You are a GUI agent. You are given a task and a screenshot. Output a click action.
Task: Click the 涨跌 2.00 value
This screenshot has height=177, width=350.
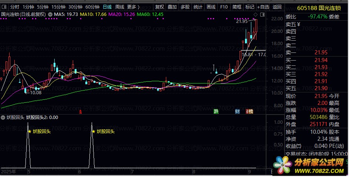323,103
